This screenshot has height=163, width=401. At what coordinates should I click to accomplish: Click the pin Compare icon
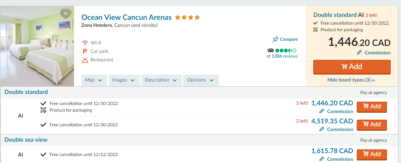[x=275, y=39]
